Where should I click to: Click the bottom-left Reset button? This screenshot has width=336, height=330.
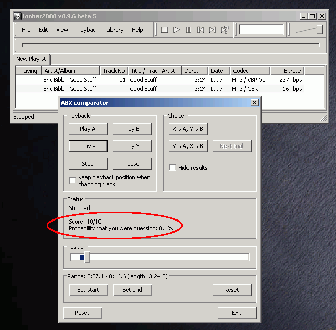(x=82, y=313)
